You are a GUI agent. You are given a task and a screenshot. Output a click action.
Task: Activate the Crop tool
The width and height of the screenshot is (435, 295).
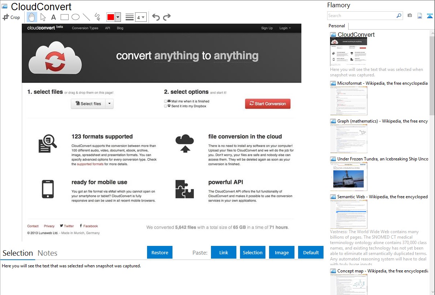(x=11, y=17)
